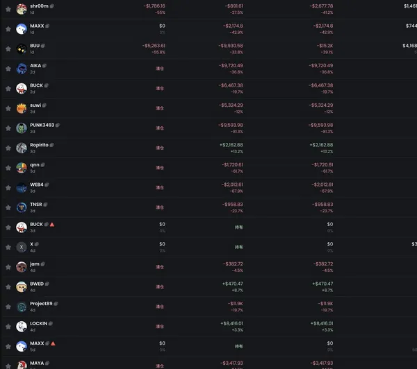
Task: Open the WEB4 token name link
Action: click(x=36, y=184)
